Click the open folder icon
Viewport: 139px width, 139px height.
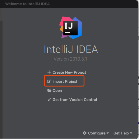click(x=49, y=90)
